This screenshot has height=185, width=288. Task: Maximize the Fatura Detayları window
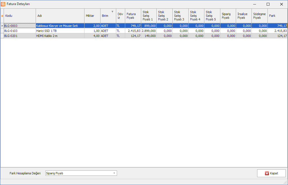[268, 4]
